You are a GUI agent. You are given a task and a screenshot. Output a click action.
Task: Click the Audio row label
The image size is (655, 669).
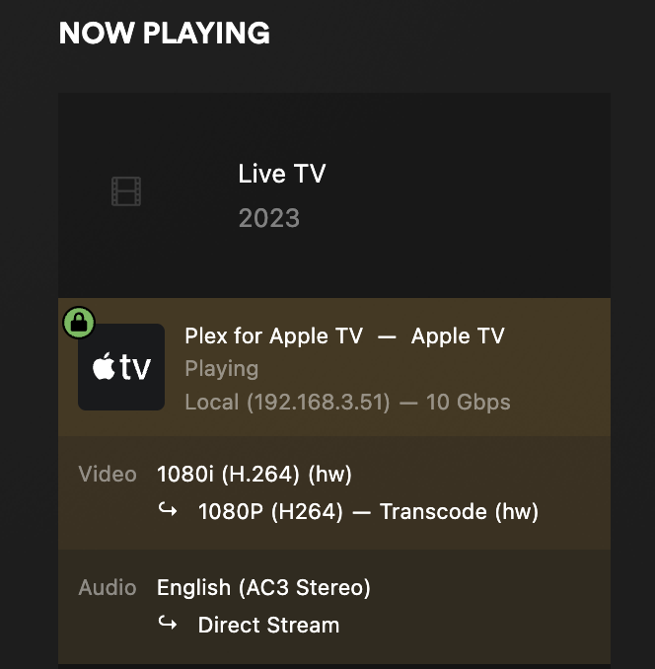click(108, 588)
